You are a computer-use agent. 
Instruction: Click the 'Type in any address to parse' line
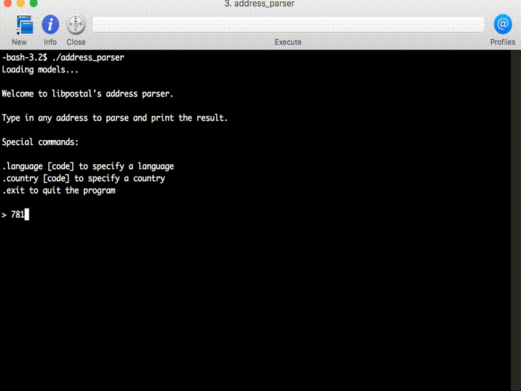click(x=115, y=118)
